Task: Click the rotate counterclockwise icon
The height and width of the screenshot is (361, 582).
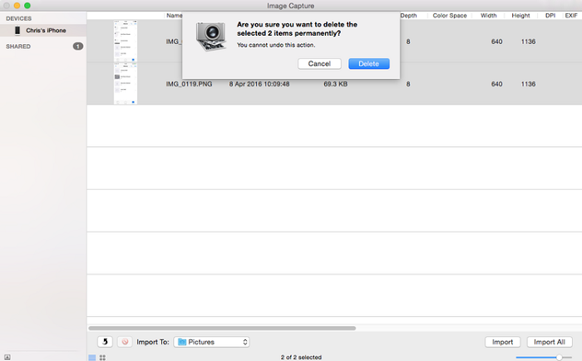Action: point(106,341)
